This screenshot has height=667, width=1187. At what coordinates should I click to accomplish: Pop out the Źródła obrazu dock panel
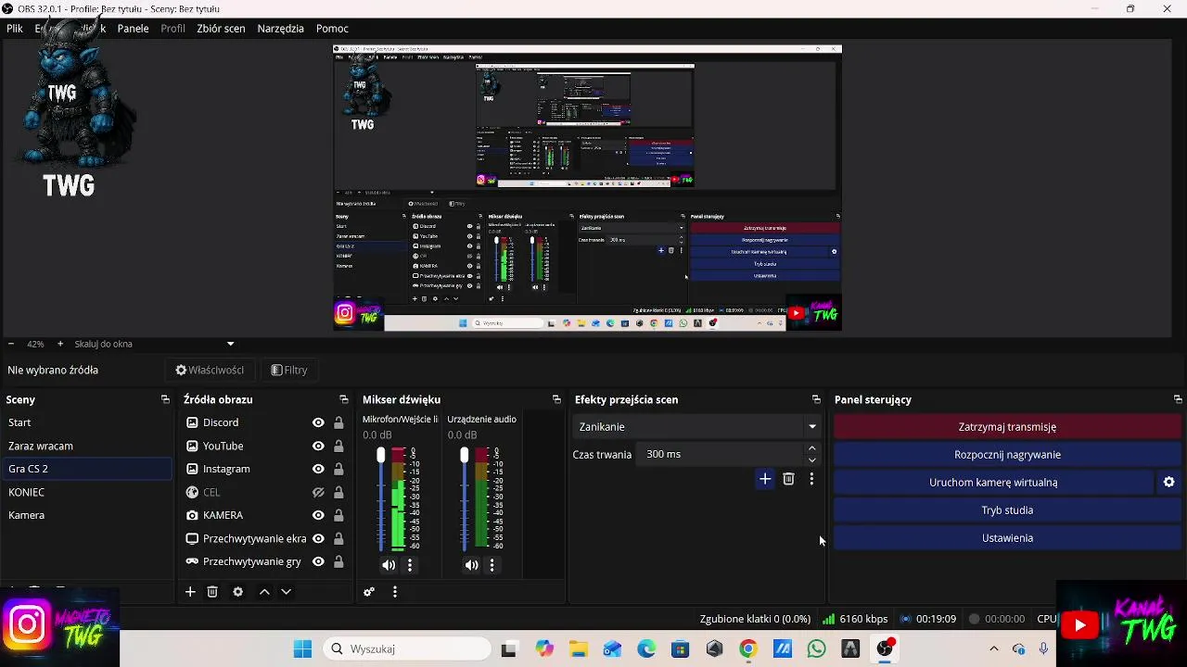(x=343, y=399)
